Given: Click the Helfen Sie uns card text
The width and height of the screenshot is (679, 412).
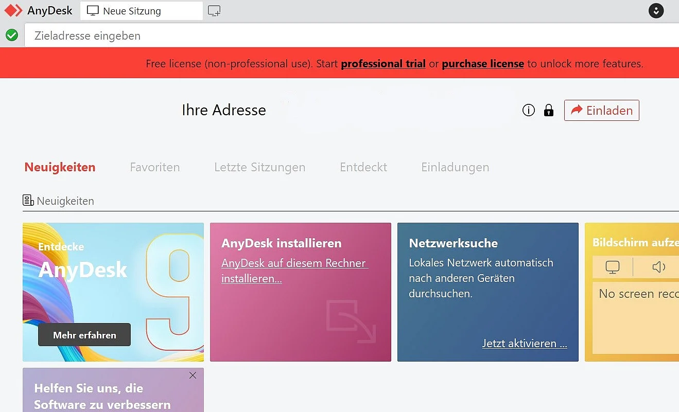Looking at the screenshot, I should pos(102,396).
